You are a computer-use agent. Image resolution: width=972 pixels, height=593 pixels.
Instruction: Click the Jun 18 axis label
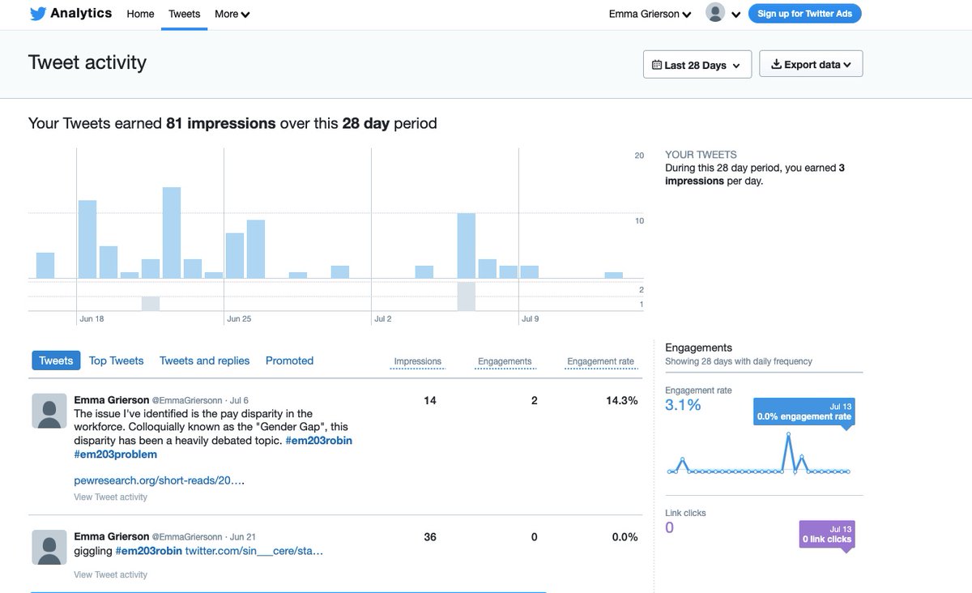click(92, 319)
